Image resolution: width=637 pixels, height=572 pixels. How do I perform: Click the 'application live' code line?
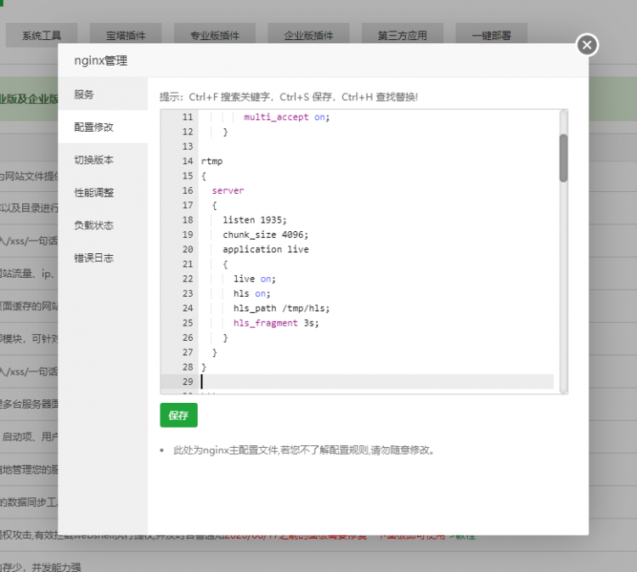pyautogui.click(x=266, y=250)
